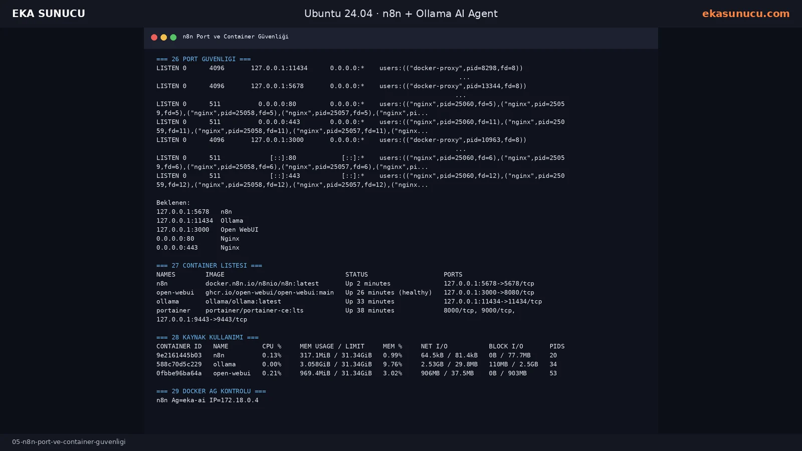
Task: Click the EKA SUNUCU brand title
Action: pyautogui.click(x=49, y=14)
